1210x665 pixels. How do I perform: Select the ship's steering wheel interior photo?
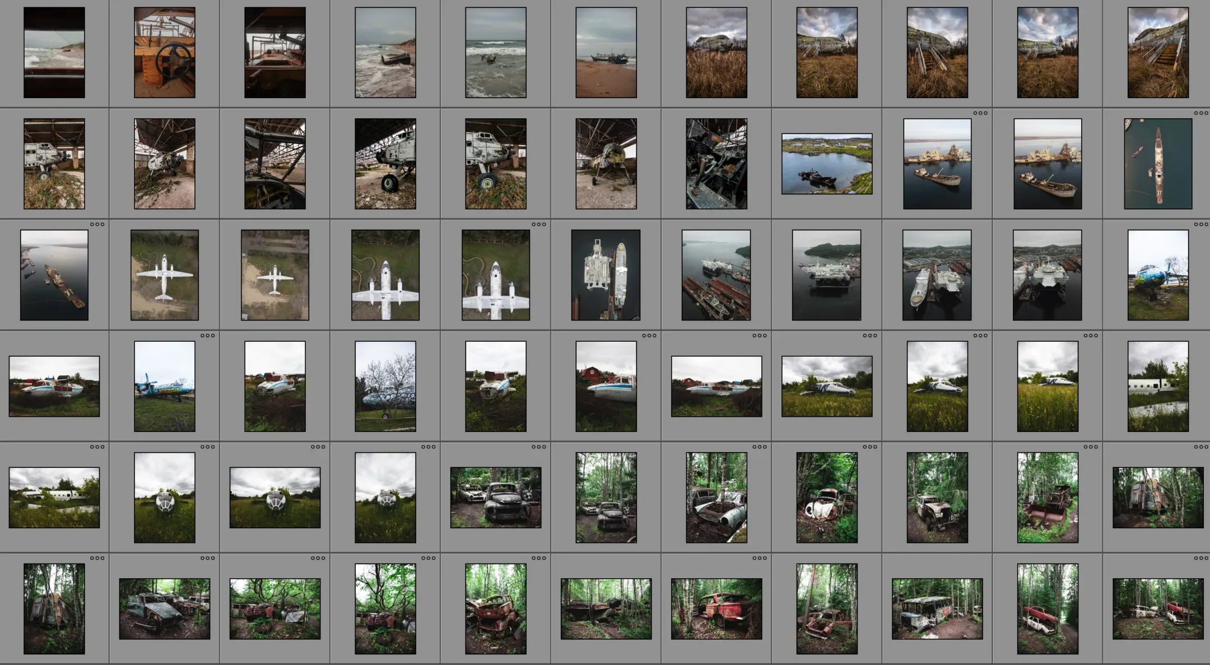click(x=165, y=53)
